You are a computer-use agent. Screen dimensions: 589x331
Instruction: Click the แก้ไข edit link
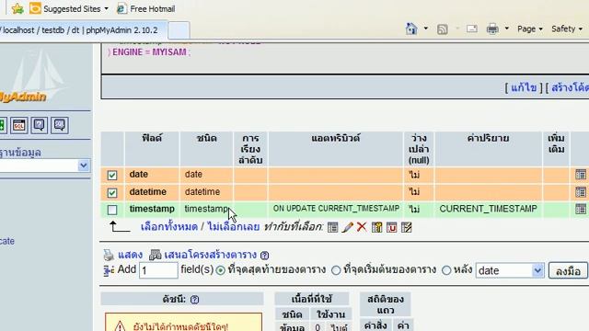(524, 88)
